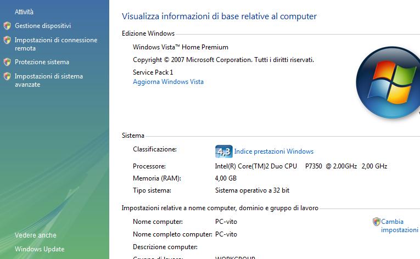Open Windows Update in the sidebar
Image resolution: width=420 pixels, height=259 pixels.
pos(40,249)
